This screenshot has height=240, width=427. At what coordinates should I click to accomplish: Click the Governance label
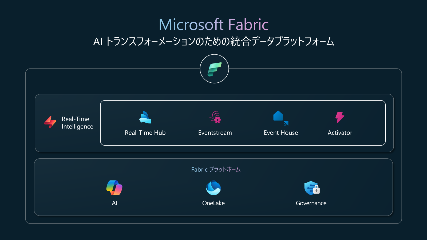311,203
